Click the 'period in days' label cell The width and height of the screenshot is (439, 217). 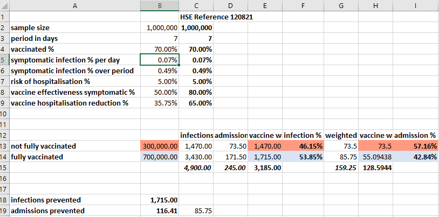click(75, 38)
